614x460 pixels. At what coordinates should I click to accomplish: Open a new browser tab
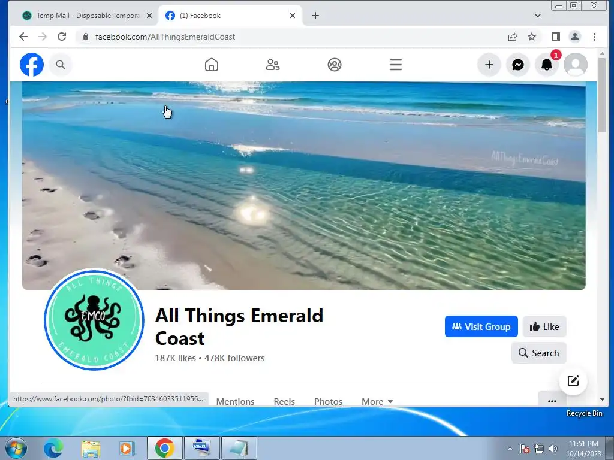coord(315,16)
